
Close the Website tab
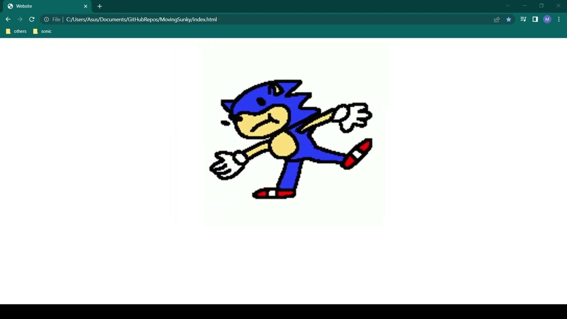click(85, 6)
